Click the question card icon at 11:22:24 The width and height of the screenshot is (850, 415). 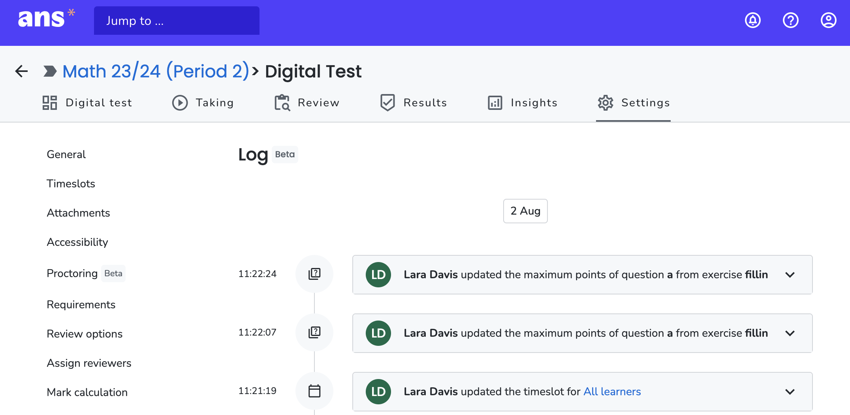[x=314, y=274]
